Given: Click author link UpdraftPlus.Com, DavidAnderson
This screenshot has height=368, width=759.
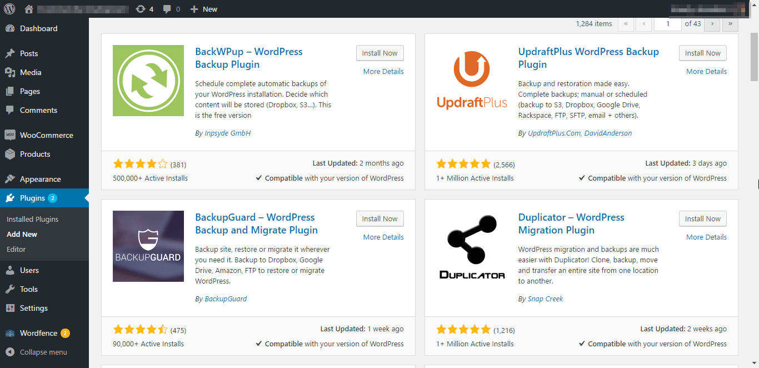Looking at the screenshot, I should click(580, 133).
